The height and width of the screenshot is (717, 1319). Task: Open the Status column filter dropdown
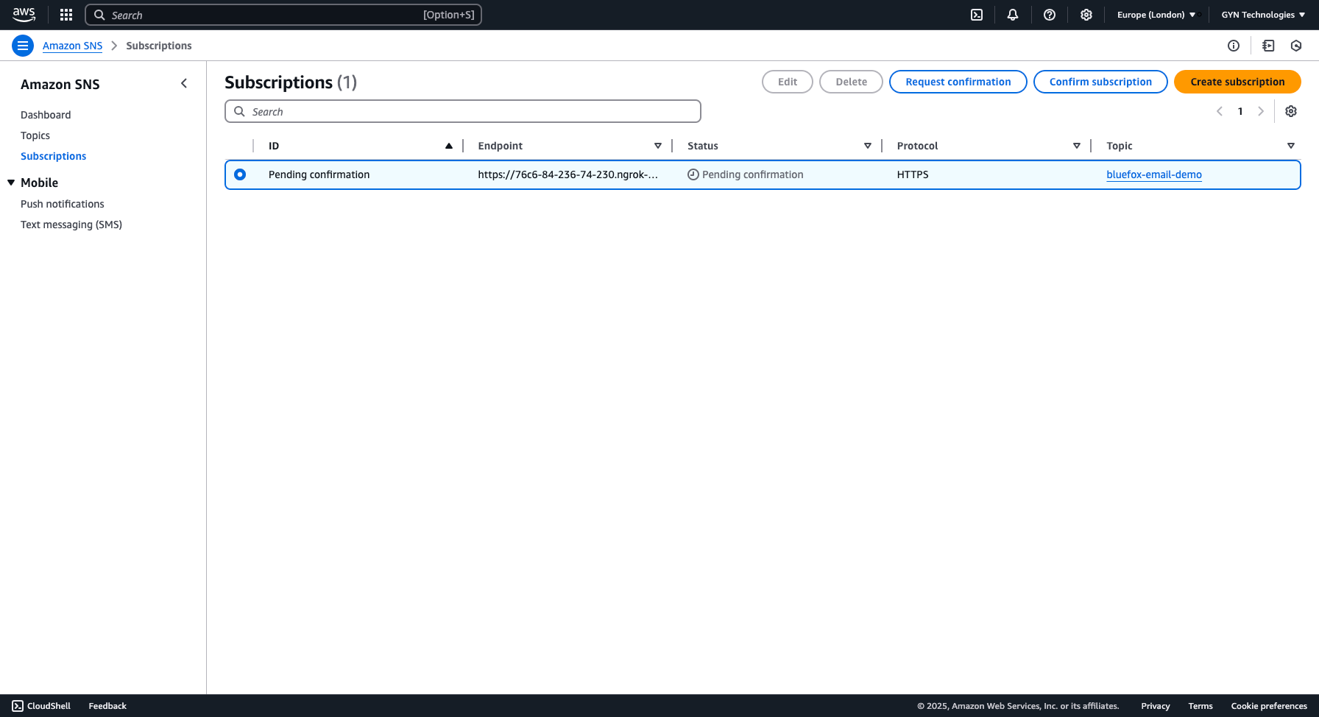tap(867, 146)
